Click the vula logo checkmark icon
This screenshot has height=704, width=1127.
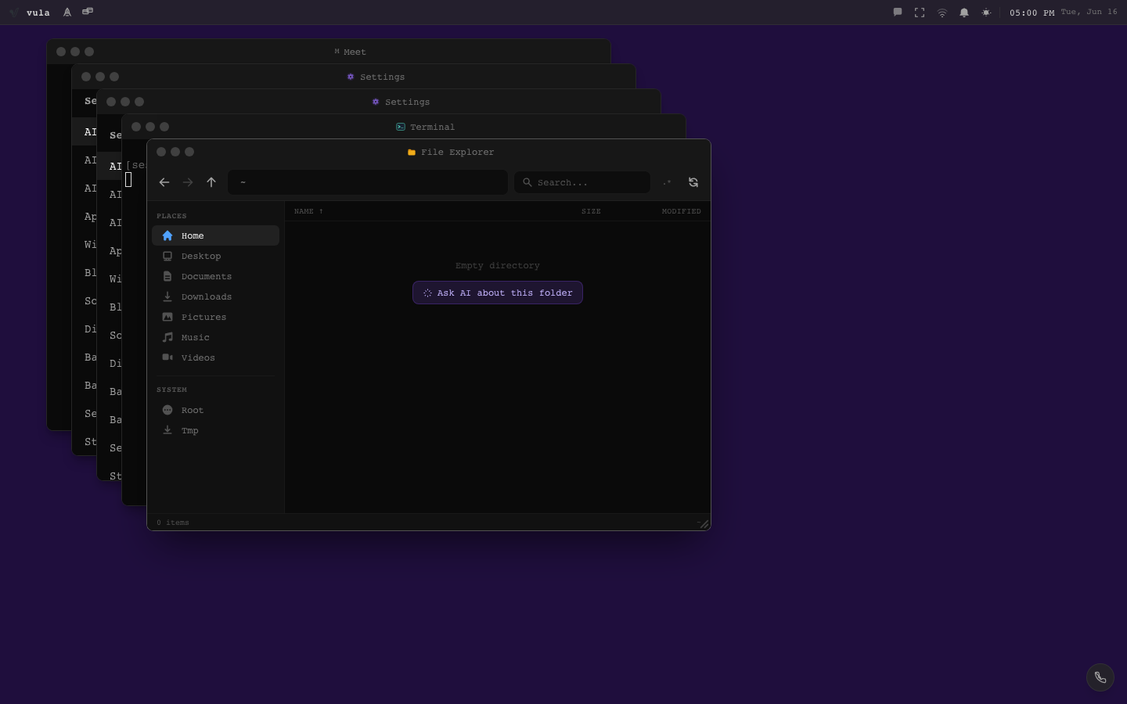(13, 13)
